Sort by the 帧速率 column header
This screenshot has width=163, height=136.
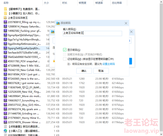[99, 3]
